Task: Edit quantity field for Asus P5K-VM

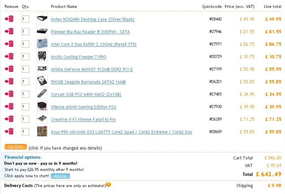Action: click(25, 131)
